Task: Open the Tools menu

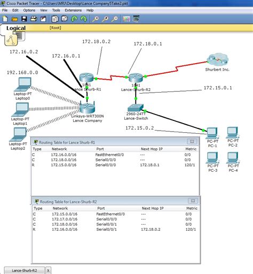Action: click(x=56, y=10)
